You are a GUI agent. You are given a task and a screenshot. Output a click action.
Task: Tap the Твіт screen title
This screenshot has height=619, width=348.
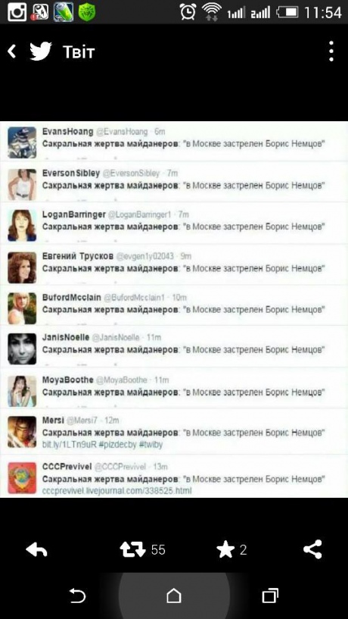[79, 52]
